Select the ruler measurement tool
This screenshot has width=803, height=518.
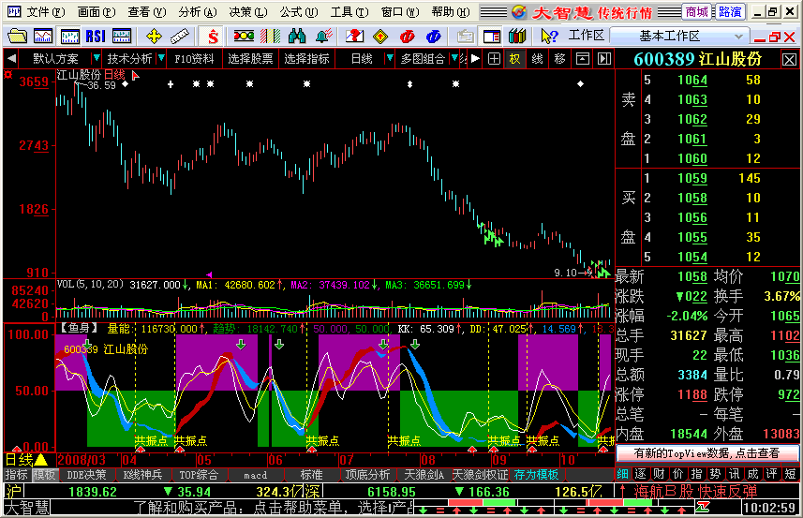click(x=180, y=37)
